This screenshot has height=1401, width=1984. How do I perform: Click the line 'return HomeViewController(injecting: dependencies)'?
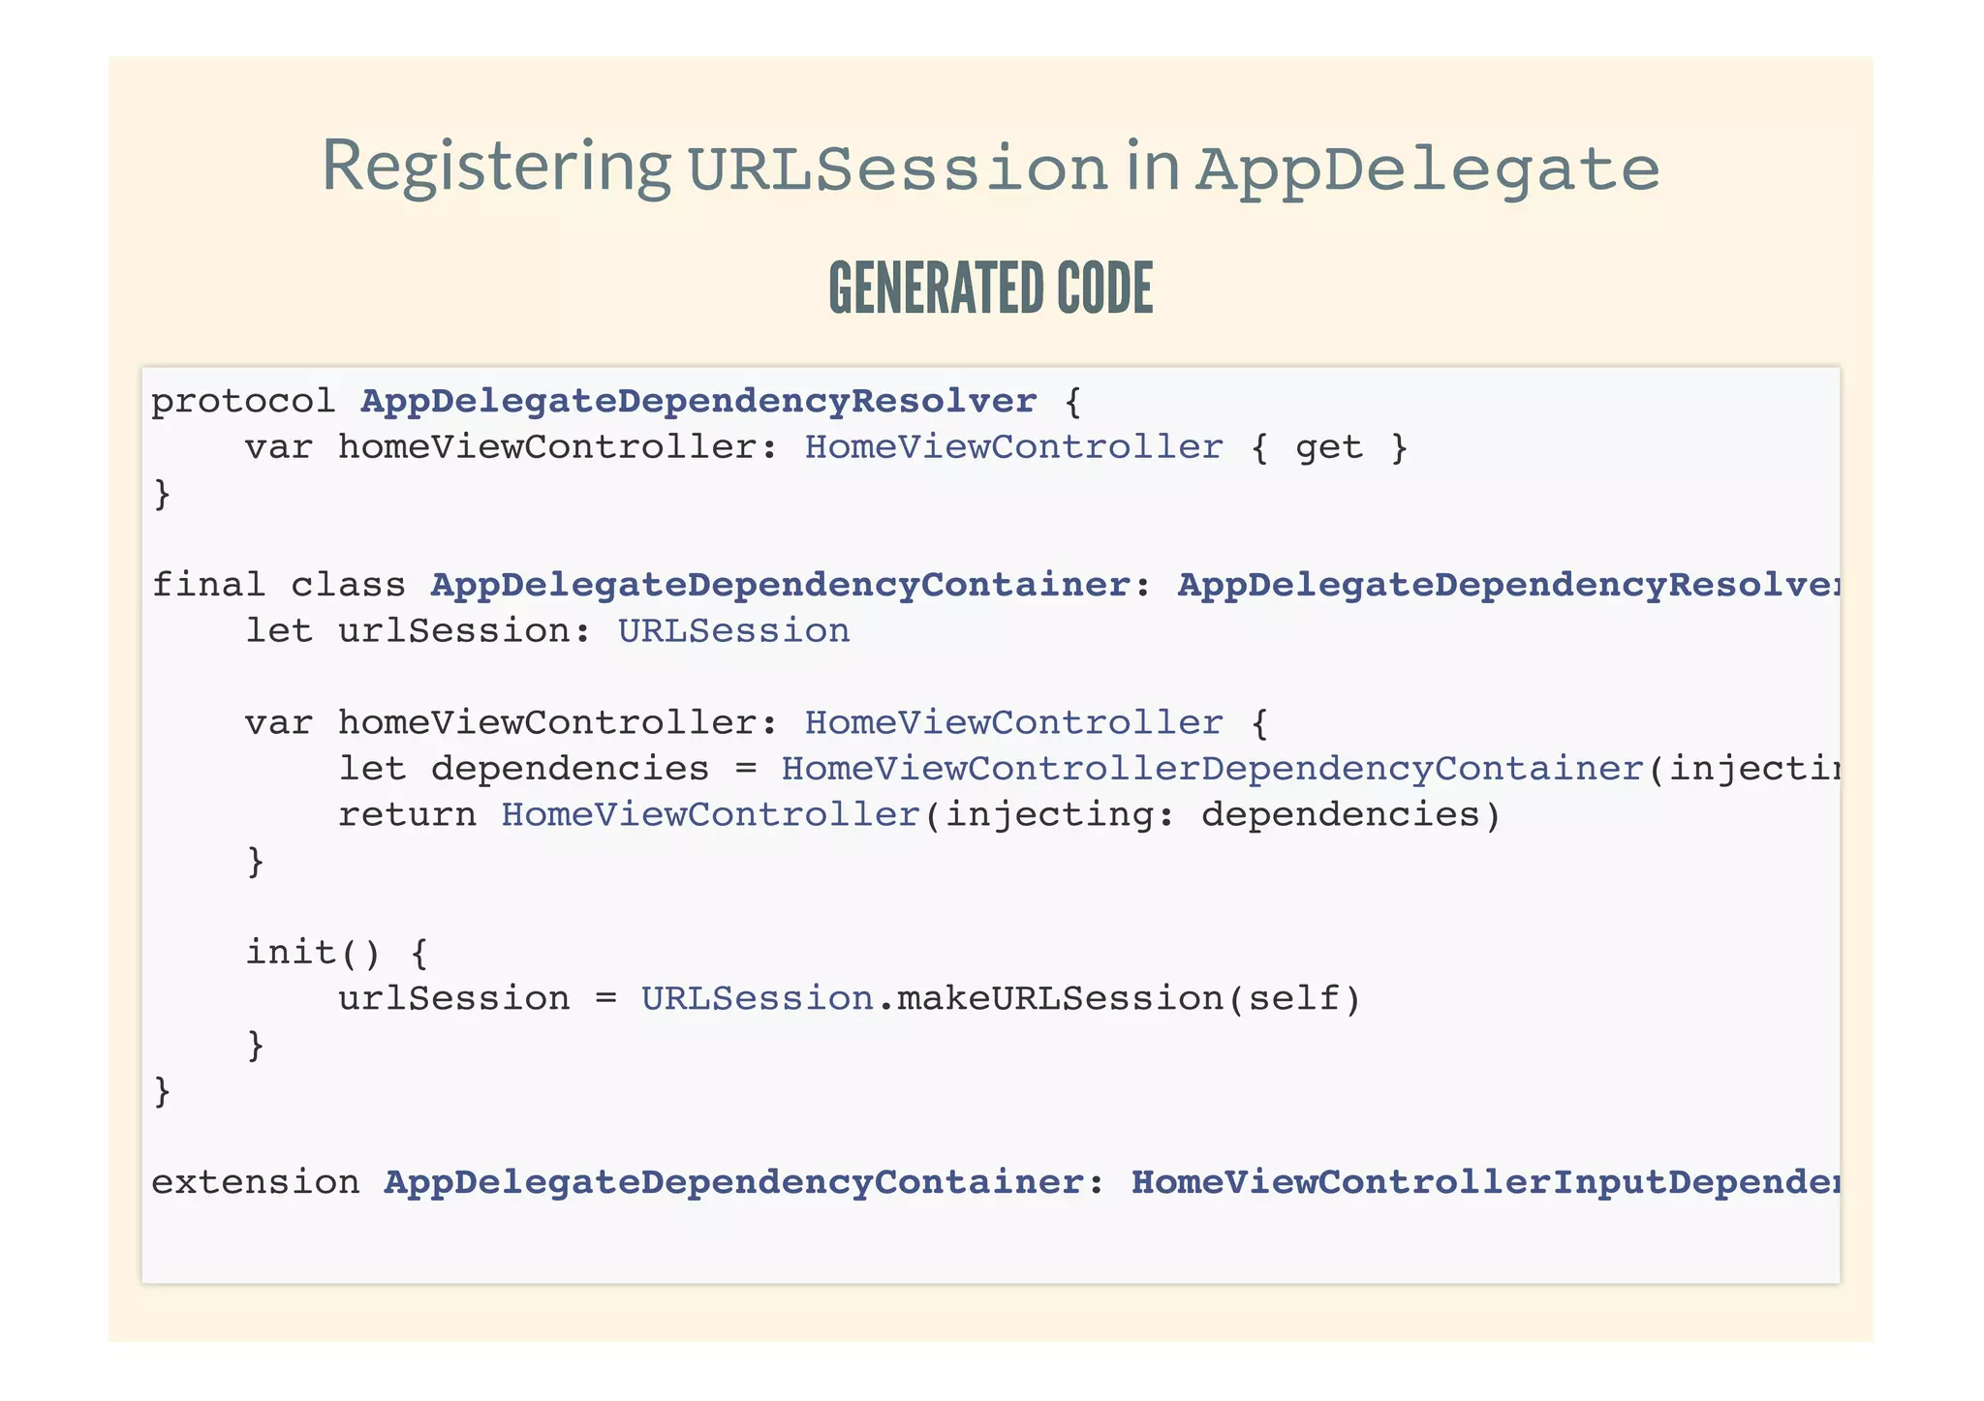919,815
